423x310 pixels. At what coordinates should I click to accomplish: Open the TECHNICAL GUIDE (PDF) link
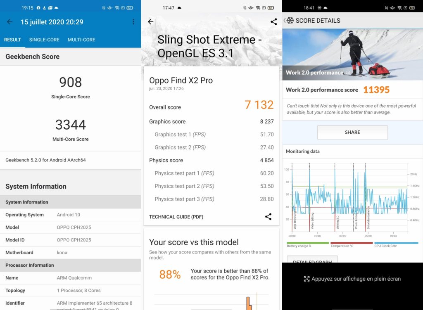pyautogui.click(x=176, y=217)
